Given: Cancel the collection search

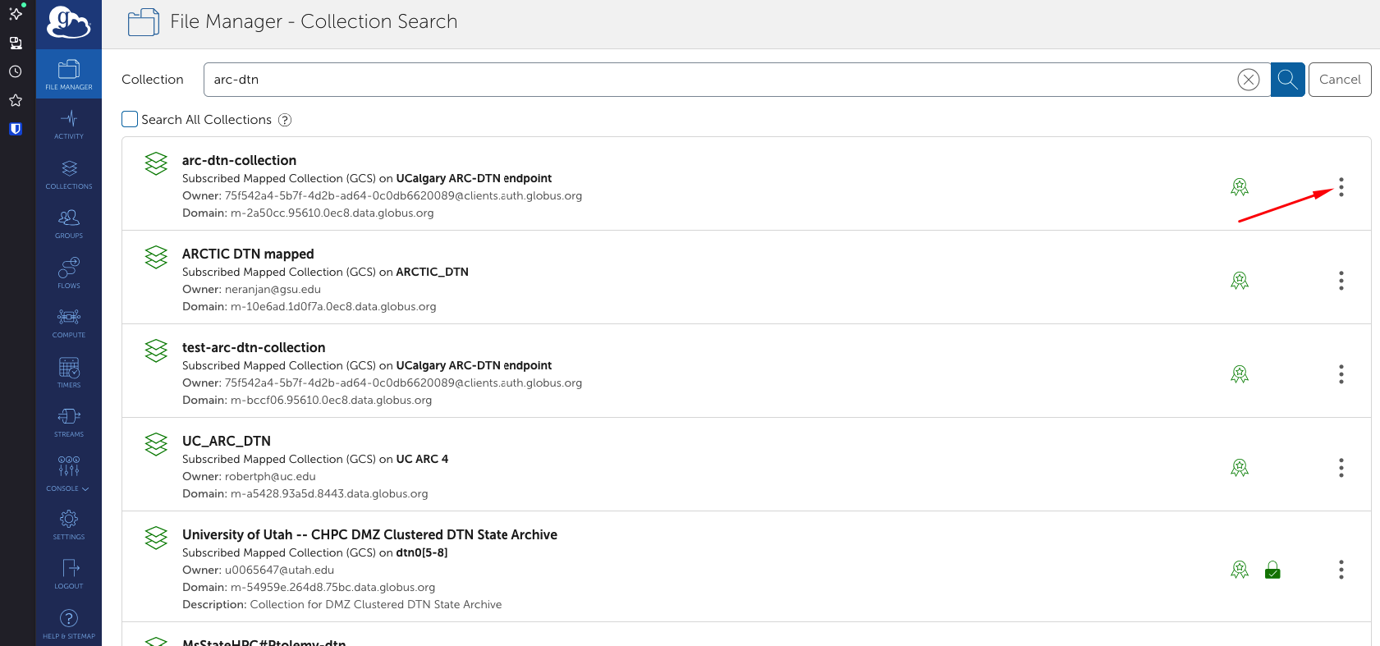Looking at the screenshot, I should 1339,80.
